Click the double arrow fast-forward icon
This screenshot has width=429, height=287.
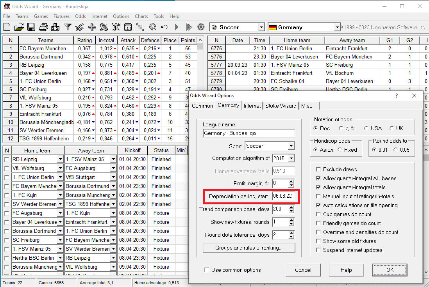(188, 27)
